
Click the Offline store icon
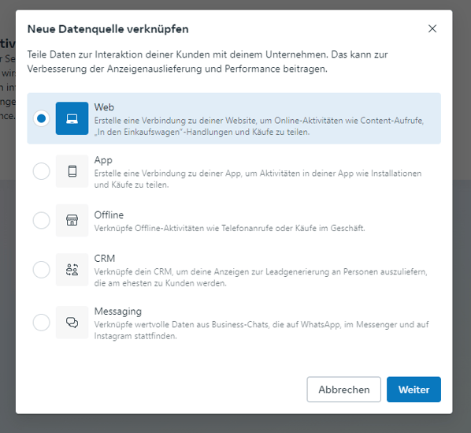coord(72,220)
